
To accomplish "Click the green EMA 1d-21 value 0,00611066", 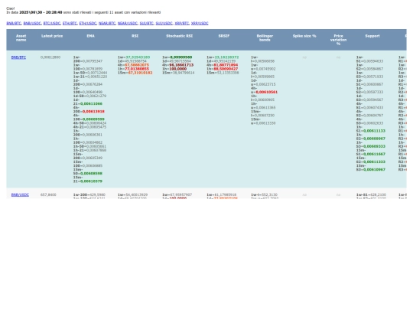I will click(91, 104).
